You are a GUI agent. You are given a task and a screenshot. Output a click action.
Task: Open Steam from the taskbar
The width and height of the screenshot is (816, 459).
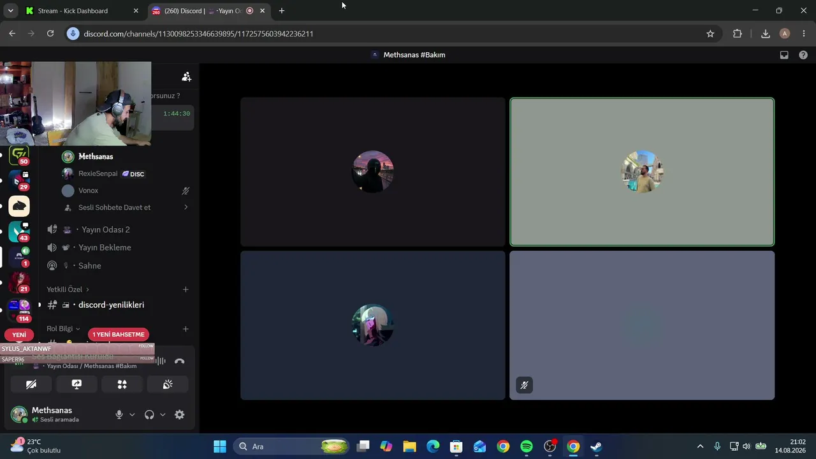(x=596, y=446)
